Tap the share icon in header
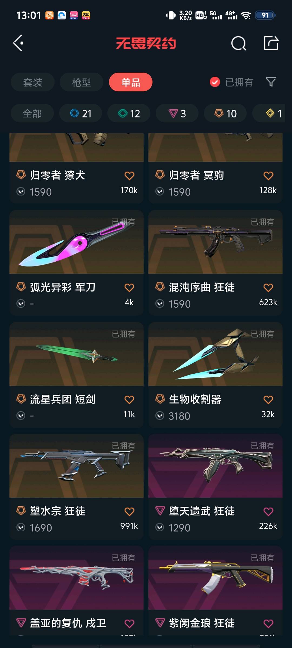Viewport: 292px width, 648px height. [x=271, y=43]
